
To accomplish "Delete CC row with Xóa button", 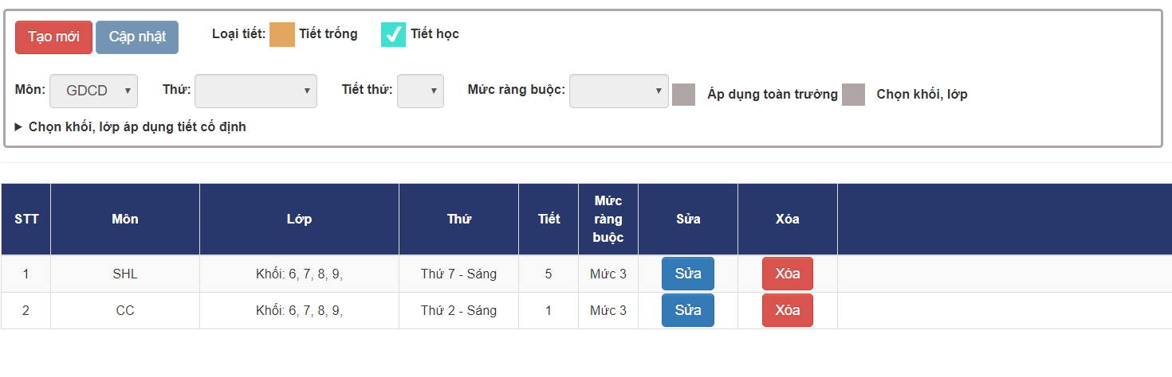I will tap(787, 310).
